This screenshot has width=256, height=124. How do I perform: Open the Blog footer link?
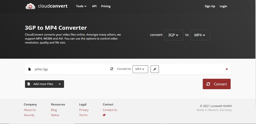pos(54,110)
